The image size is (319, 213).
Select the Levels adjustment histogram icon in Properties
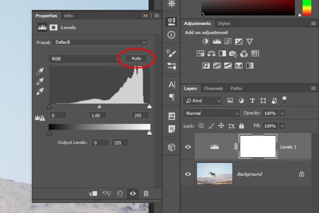point(43,27)
